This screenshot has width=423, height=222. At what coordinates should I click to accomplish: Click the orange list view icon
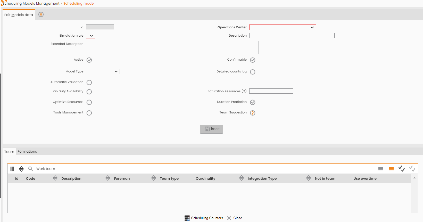tap(391, 169)
